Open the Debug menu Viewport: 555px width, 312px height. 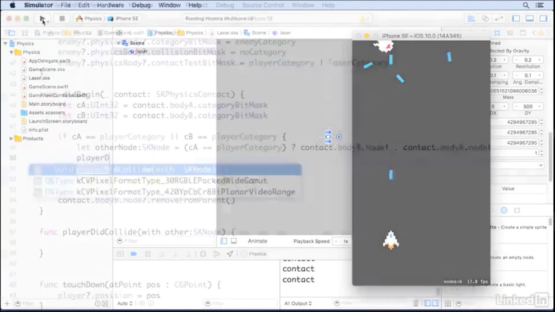point(141,5)
